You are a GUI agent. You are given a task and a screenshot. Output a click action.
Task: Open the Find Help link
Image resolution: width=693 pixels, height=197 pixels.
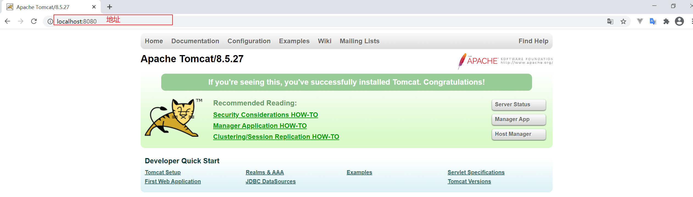pyautogui.click(x=533, y=41)
